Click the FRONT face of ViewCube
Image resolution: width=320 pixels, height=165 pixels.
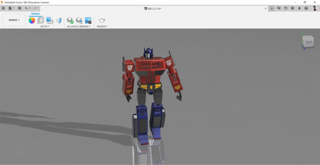tap(308, 42)
